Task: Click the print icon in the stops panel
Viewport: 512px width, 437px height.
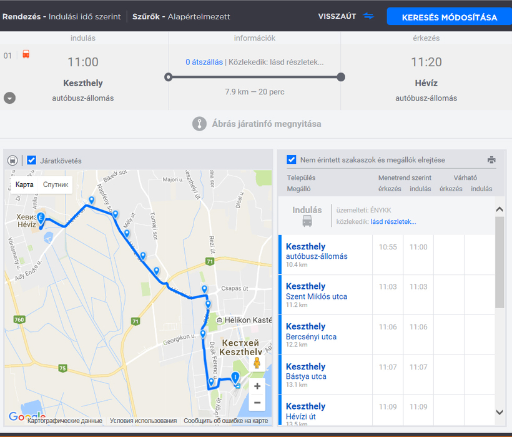Action: pyautogui.click(x=491, y=160)
